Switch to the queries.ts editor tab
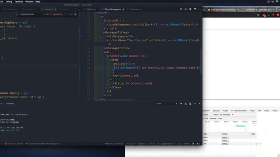This screenshot has height=157, width=280. pyautogui.click(x=49, y=9)
